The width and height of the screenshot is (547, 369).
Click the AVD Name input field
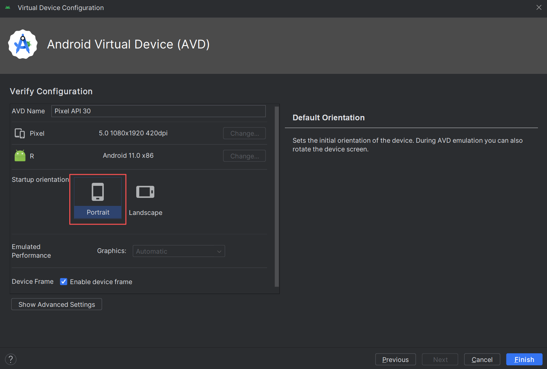pyautogui.click(x=158, y=111)
